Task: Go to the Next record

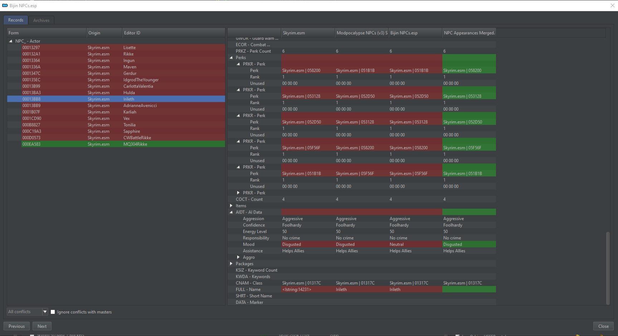Action: coord(42,326)
